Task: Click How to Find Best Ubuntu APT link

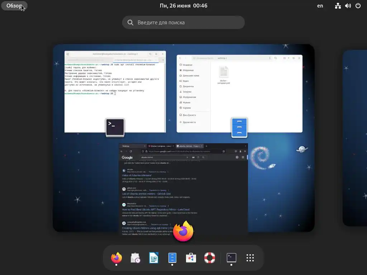Action: (x=156, y=209)
